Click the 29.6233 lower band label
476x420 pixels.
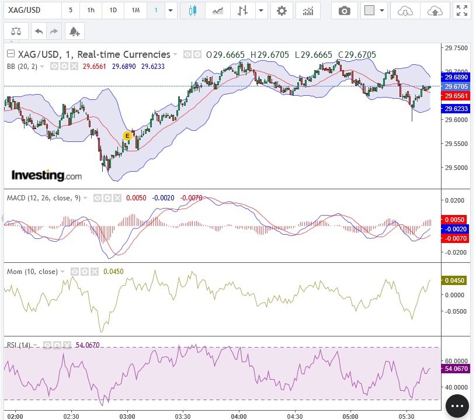pos(456,109)
